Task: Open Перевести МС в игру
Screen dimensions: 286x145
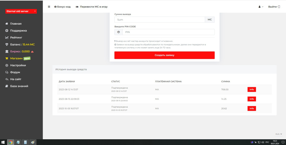Action: click(x=92, y=7)
